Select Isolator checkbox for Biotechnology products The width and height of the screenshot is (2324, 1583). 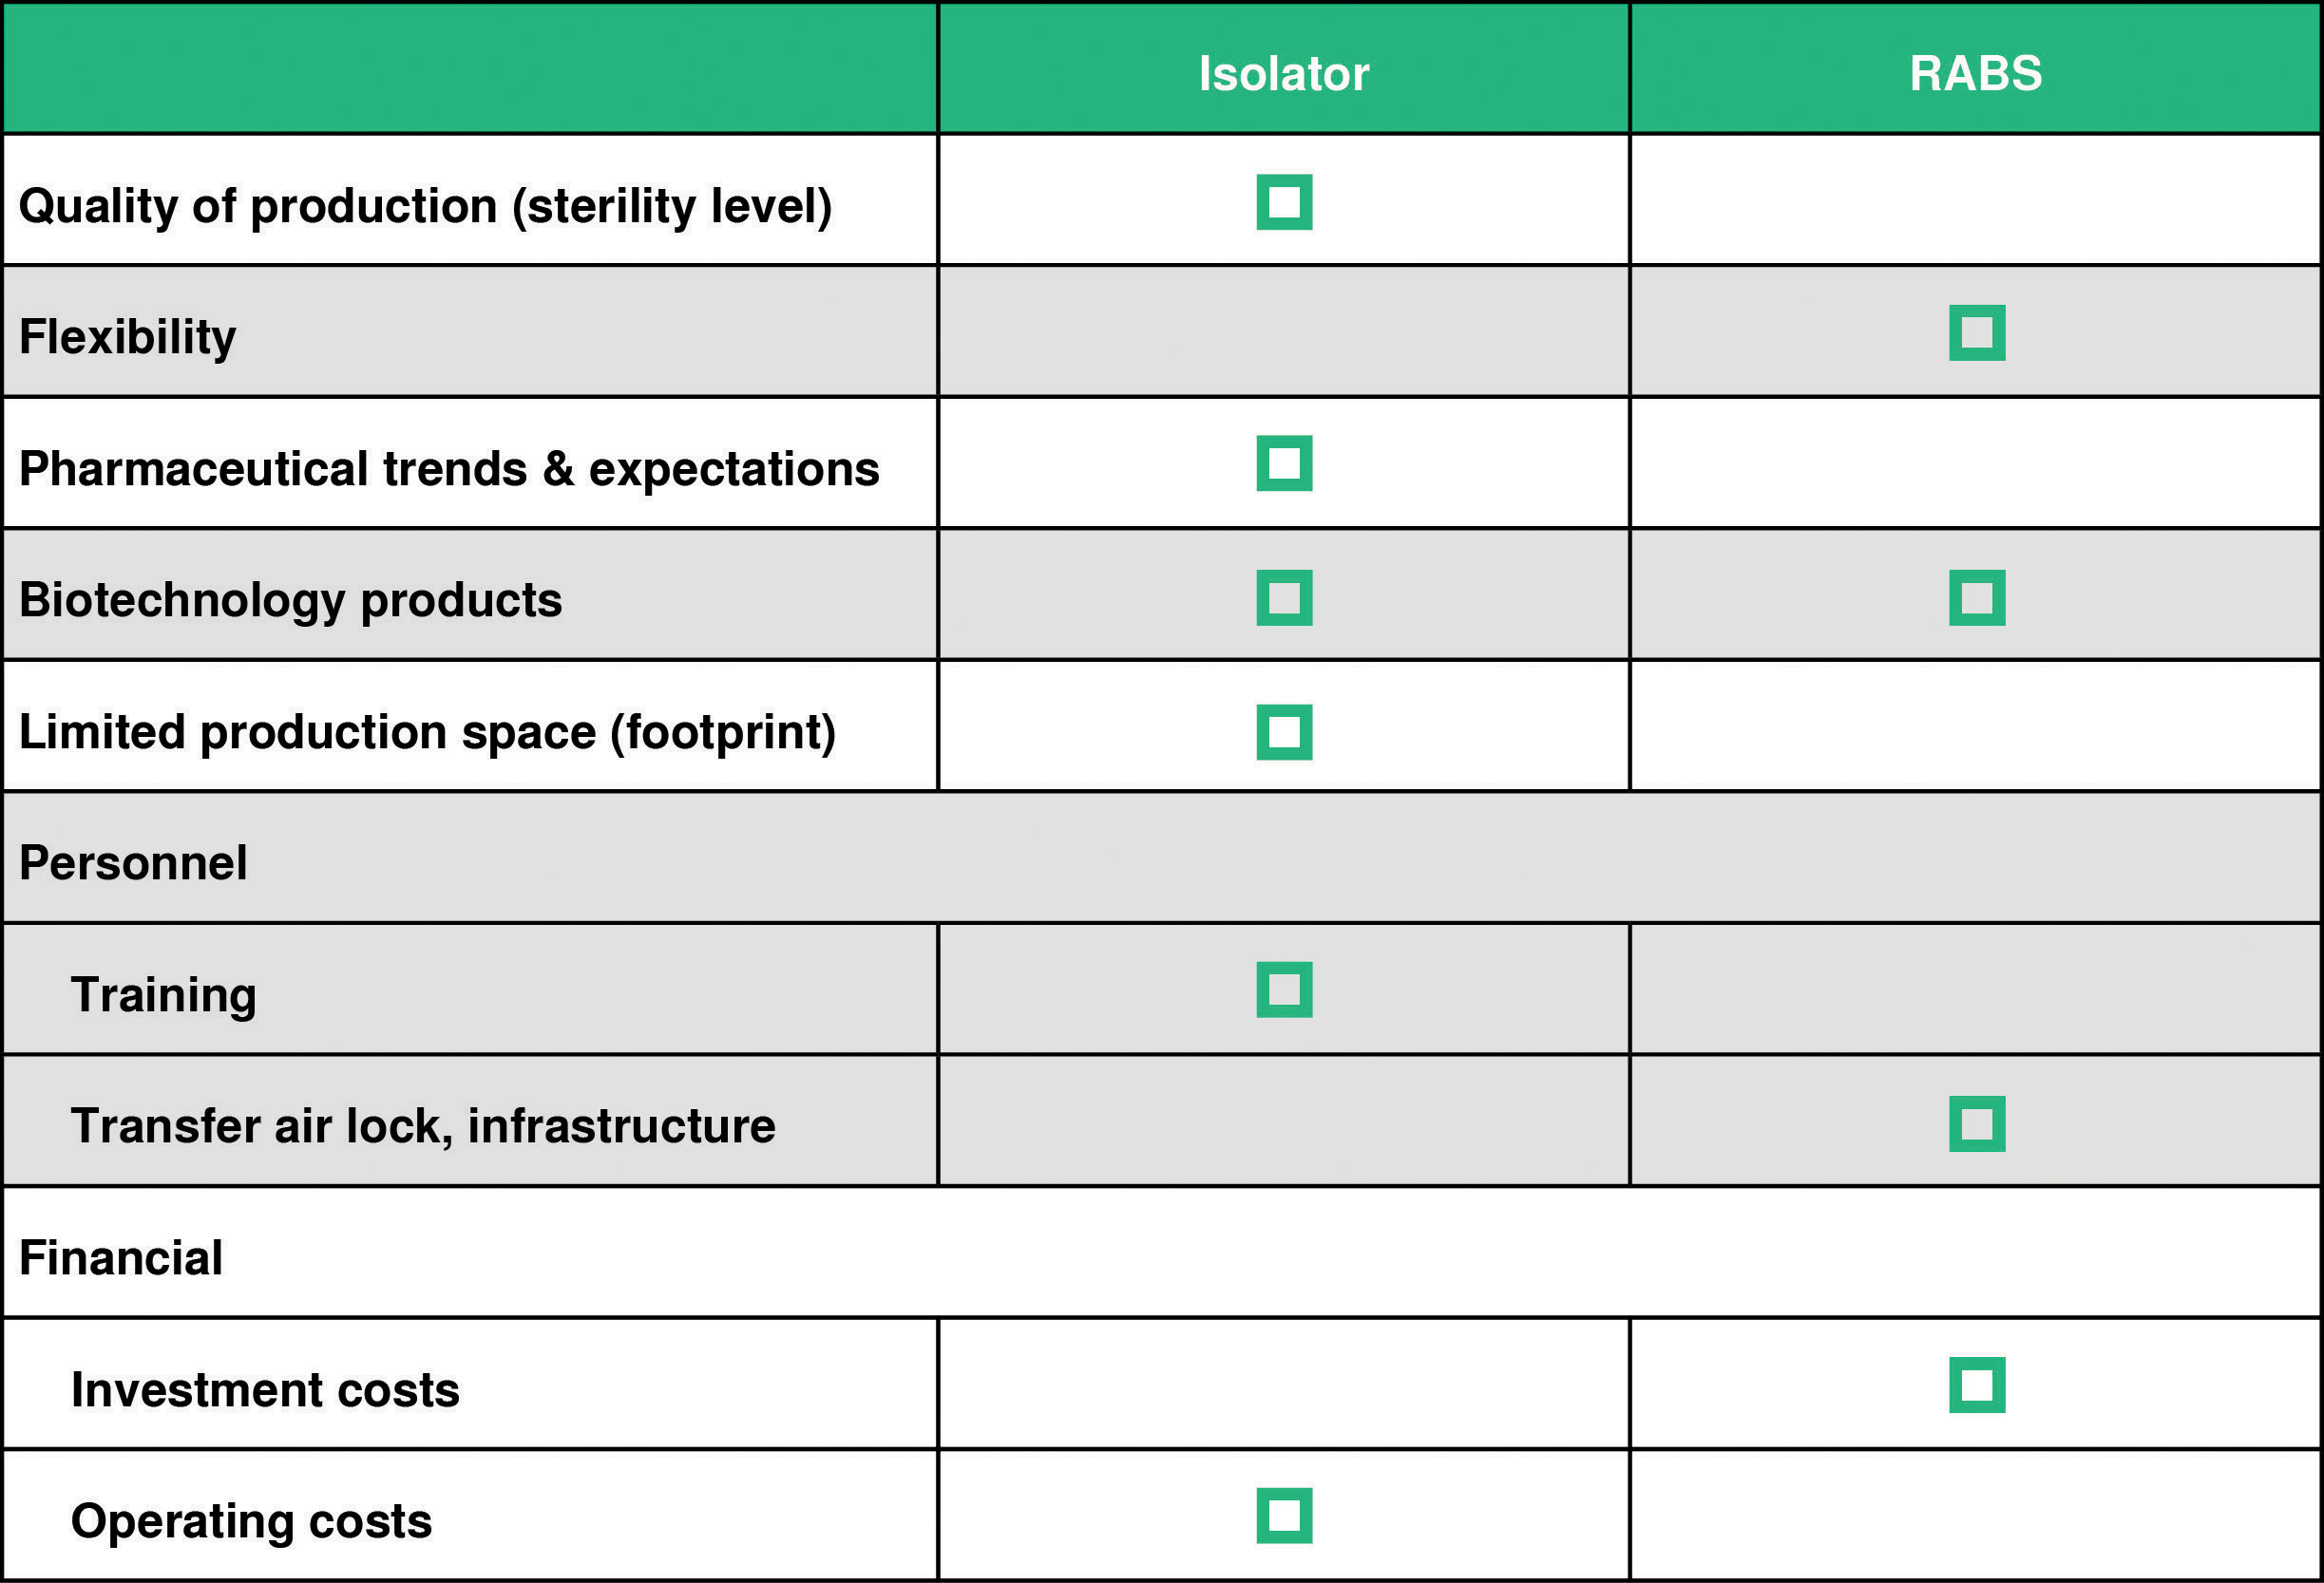coord(1284,597)
